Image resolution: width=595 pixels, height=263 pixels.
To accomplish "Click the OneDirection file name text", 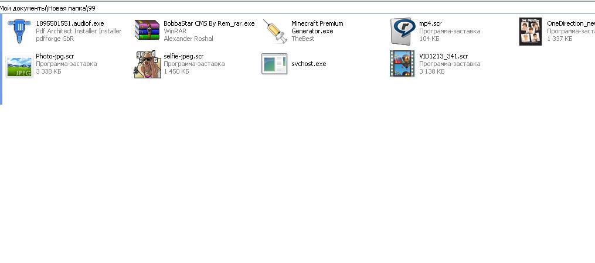I will pos(570,23).
